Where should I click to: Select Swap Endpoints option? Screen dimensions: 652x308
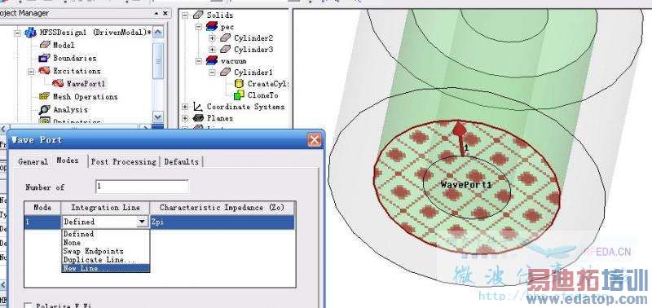(x=93, y=252)
